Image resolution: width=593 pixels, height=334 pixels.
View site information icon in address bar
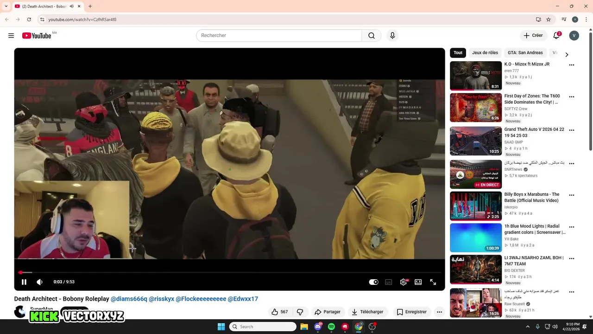pyautogui.click(x=42, y=19)
